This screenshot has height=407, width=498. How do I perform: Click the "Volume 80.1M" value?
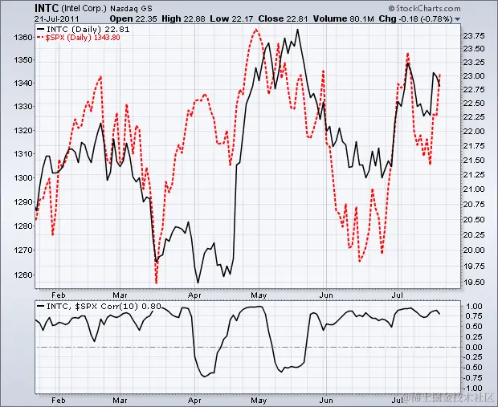(344, 19)
